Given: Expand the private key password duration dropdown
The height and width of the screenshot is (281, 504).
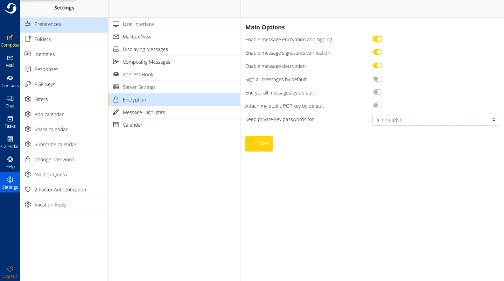Looking at the screenshot, I should click(x=435, y=120).
